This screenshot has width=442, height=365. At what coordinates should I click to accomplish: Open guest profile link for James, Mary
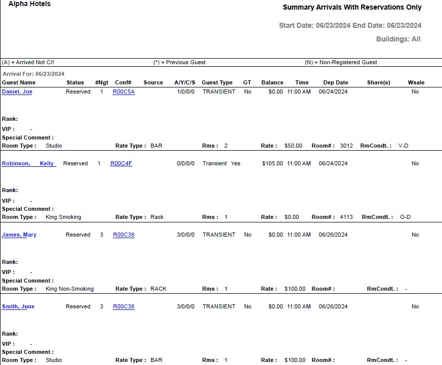tap(19, 235)
